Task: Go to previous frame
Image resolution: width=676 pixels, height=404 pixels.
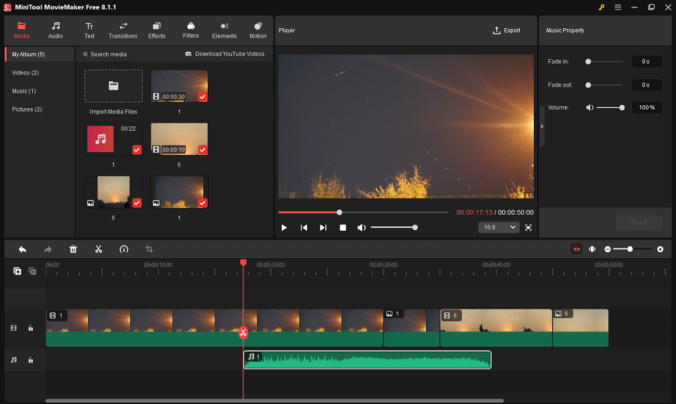Action: click(304, 228)
